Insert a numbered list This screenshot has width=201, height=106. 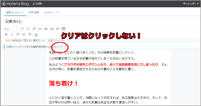(x=28, y=29)
